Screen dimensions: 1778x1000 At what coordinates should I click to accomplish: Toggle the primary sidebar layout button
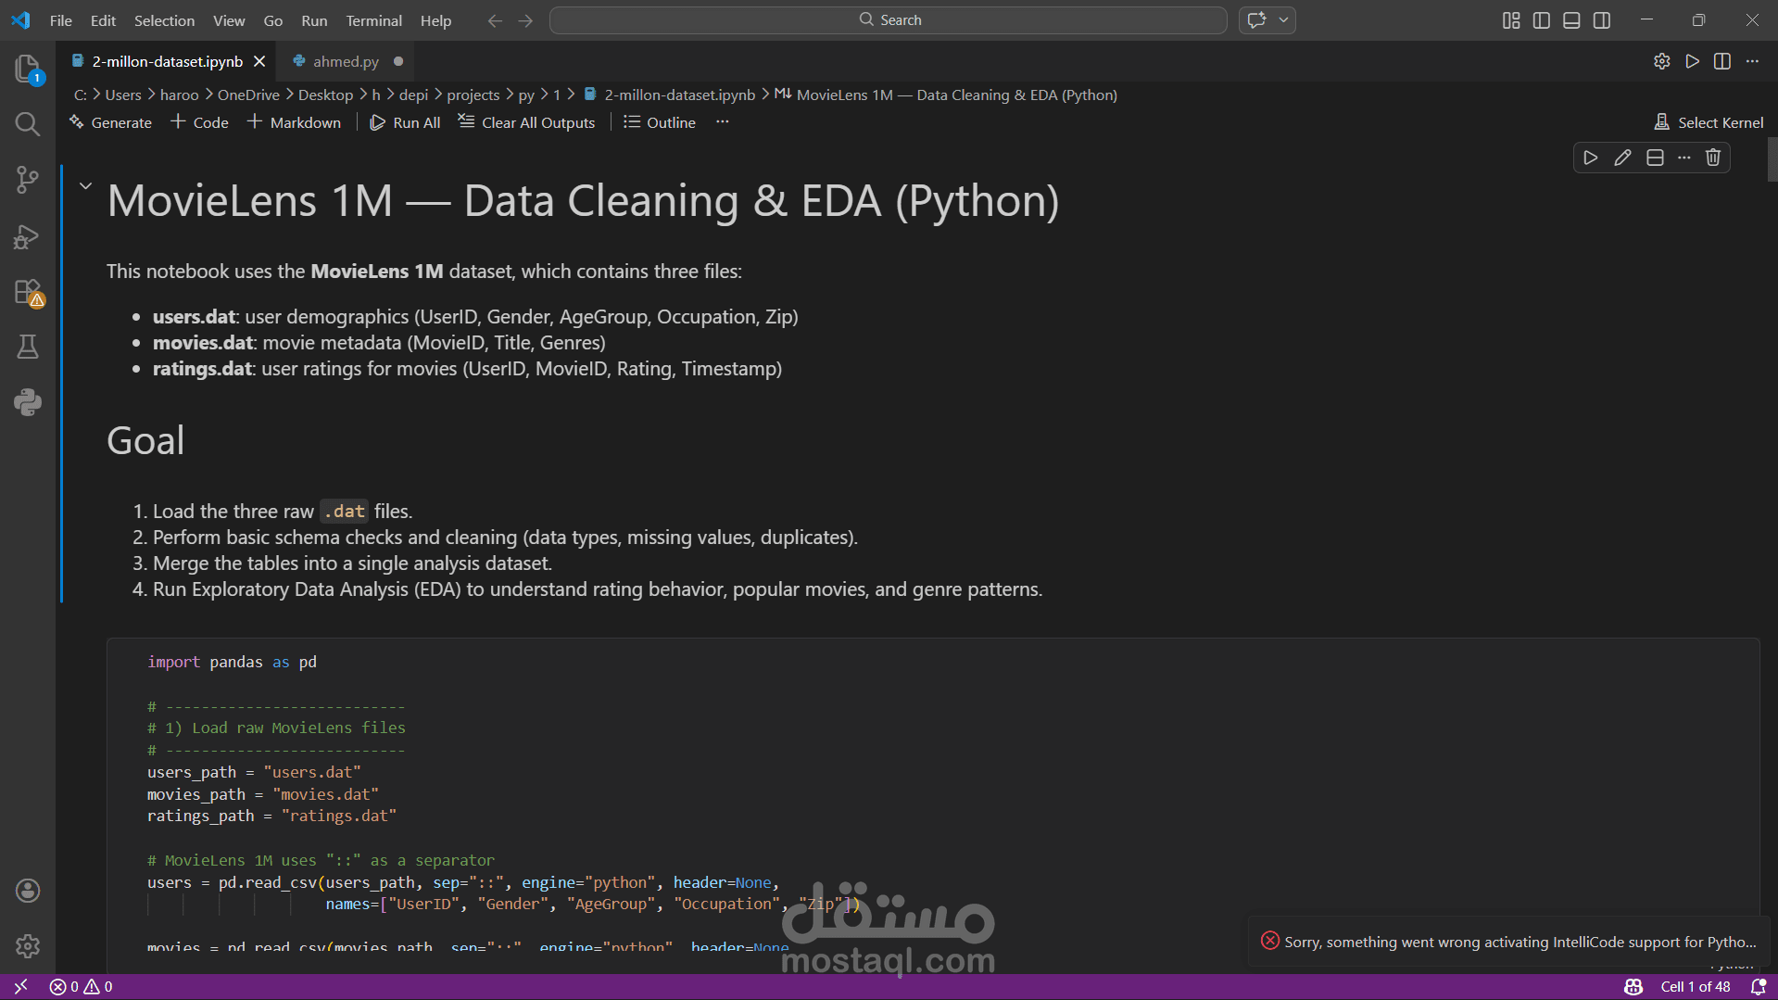coord(1541,19)
